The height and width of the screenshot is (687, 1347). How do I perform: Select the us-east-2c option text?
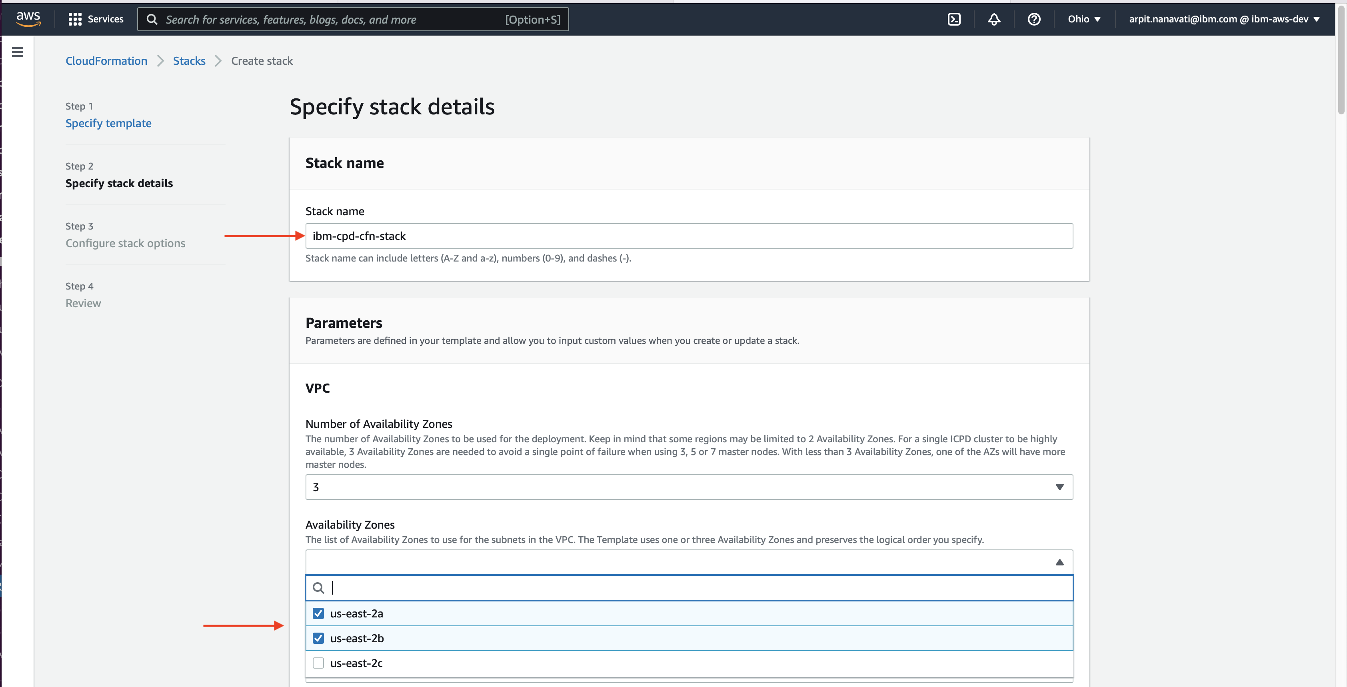click(356, 663)
